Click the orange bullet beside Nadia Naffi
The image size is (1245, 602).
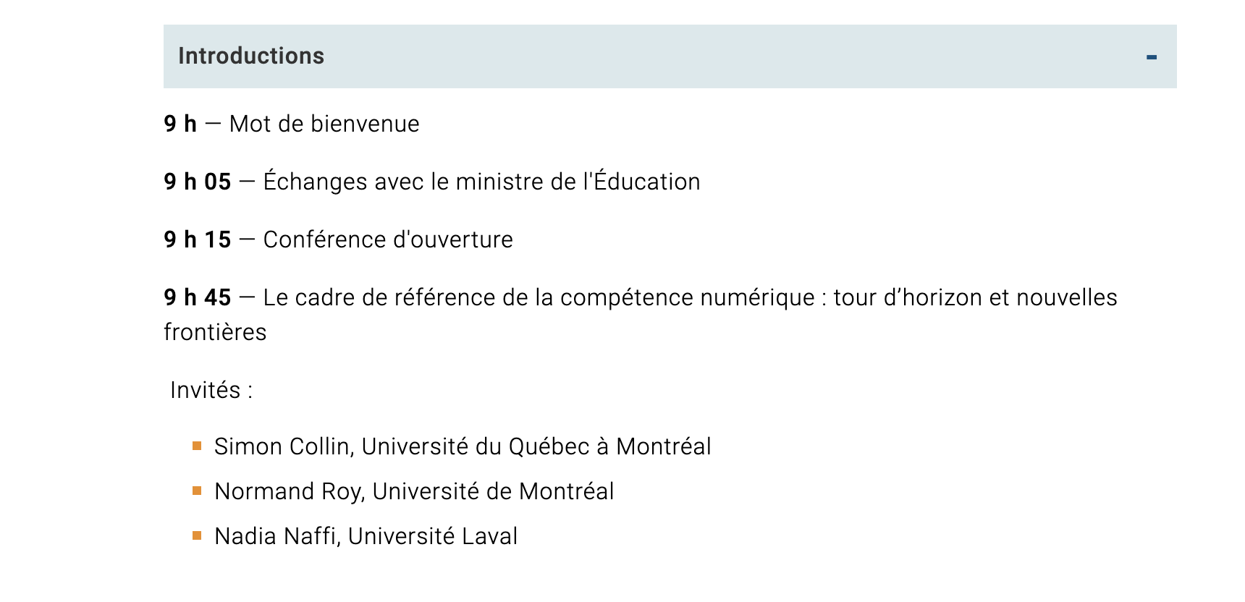point(197,536)
